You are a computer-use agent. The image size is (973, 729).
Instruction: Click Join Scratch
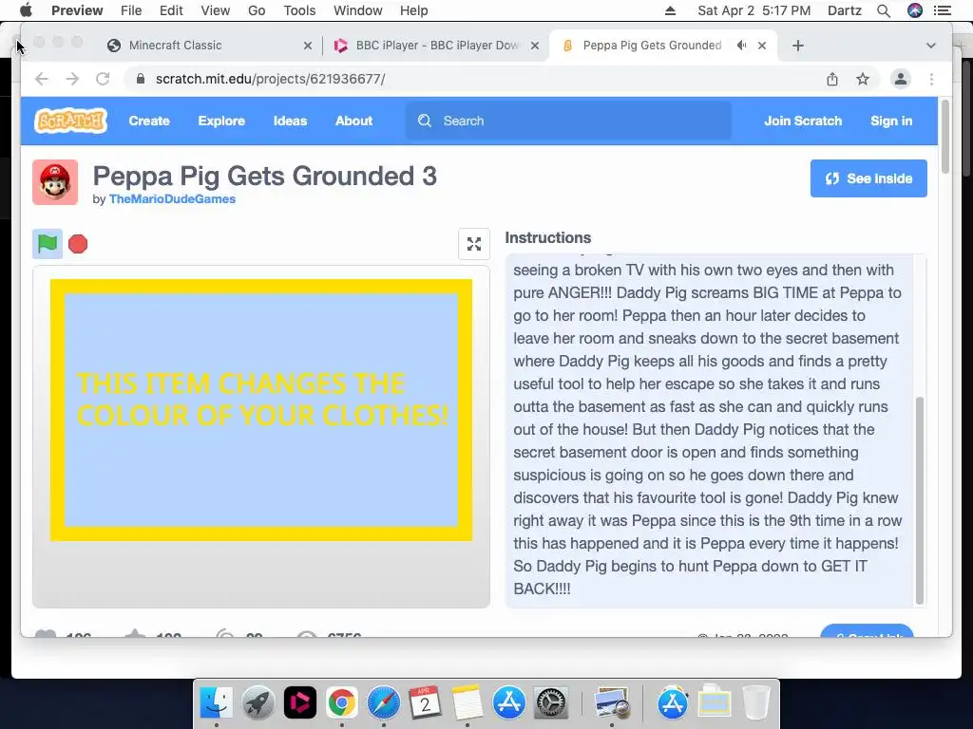(803, 121)
